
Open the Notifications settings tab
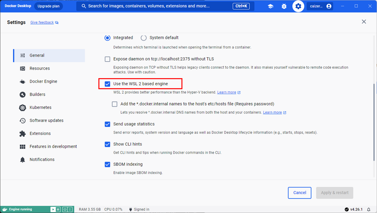pos(49,160)
